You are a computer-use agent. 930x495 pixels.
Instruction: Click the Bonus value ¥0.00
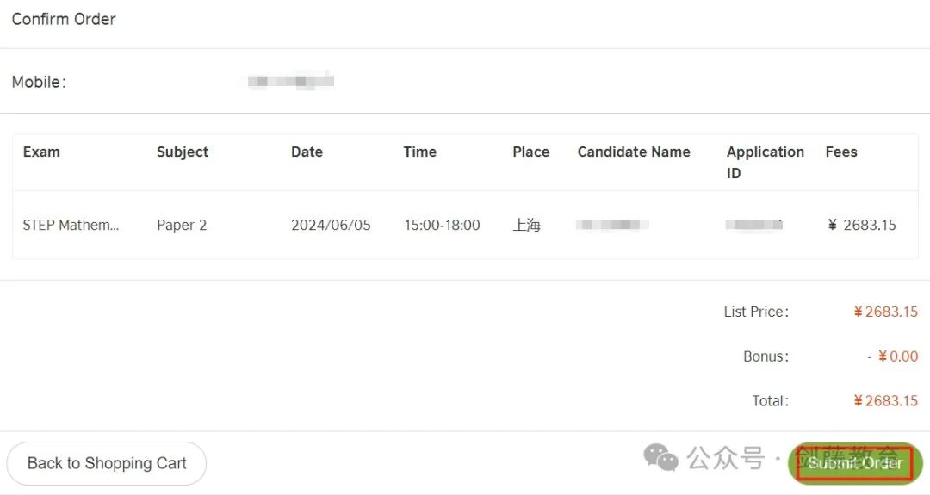point(898,356)
